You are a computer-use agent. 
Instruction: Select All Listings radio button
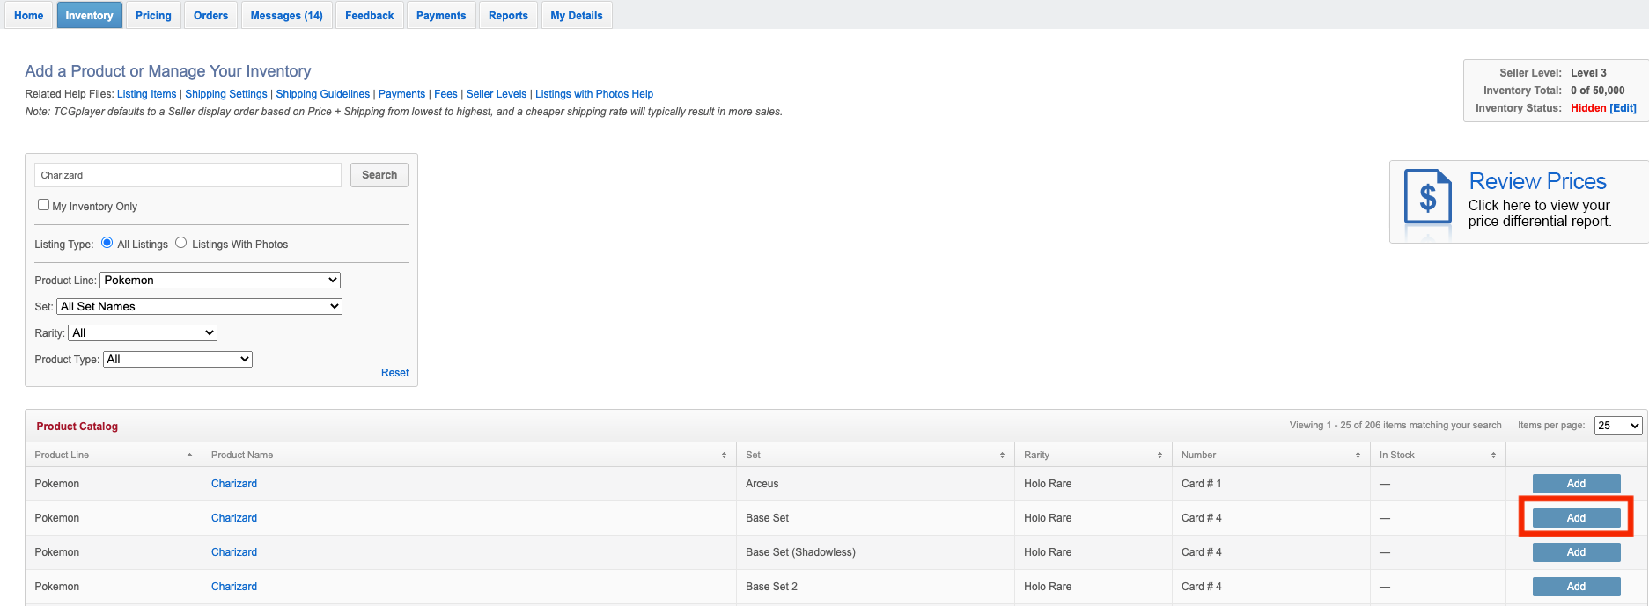(x=107, y=243)
